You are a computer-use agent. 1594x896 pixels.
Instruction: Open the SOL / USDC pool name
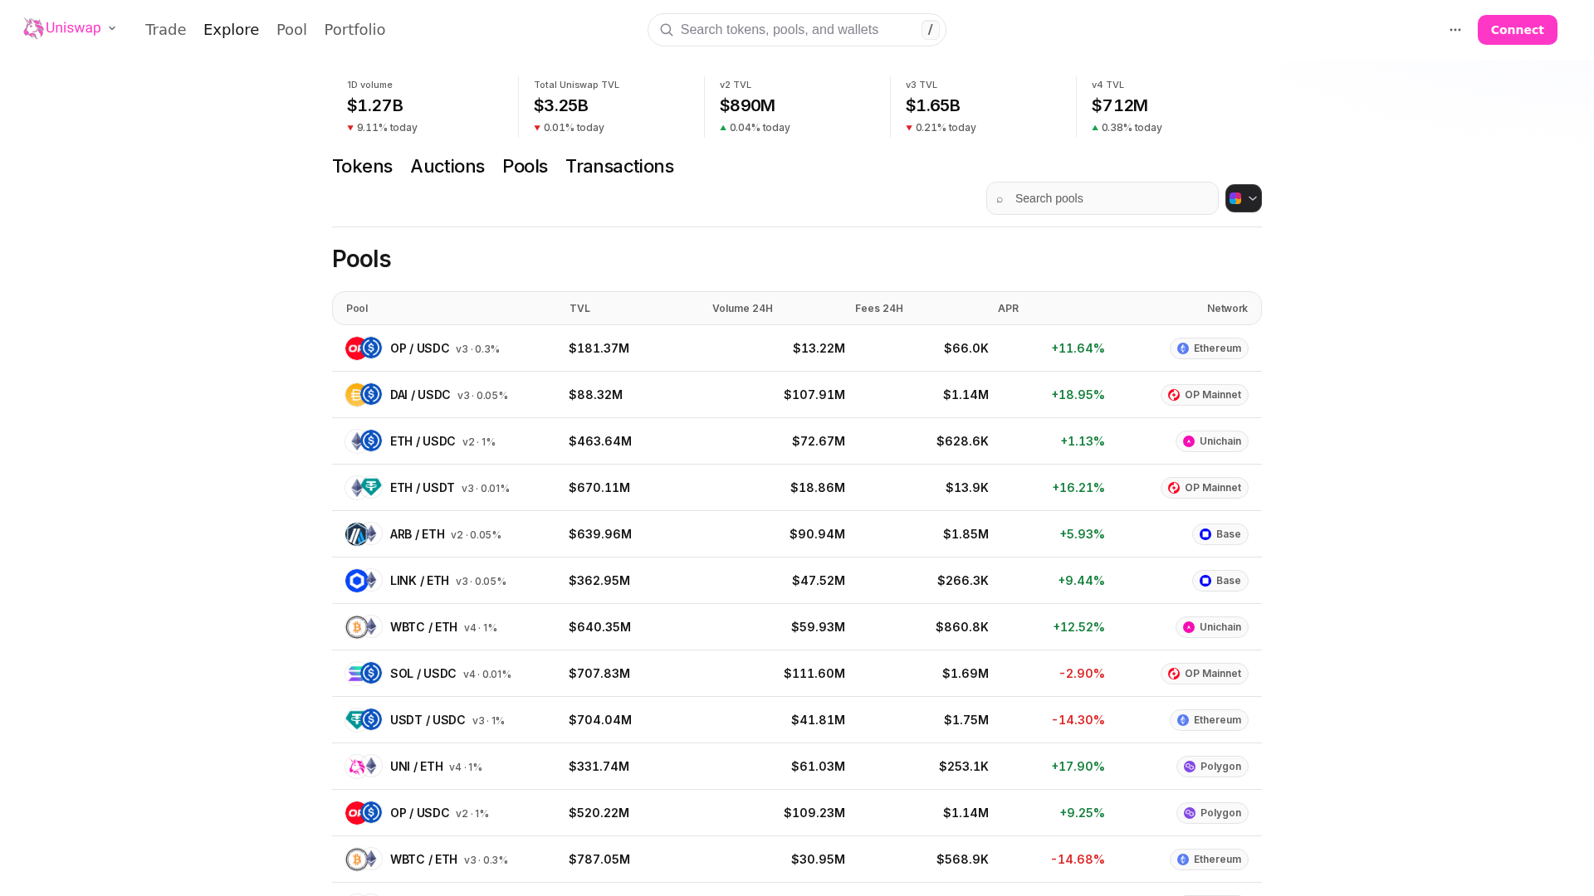(423, 674)
